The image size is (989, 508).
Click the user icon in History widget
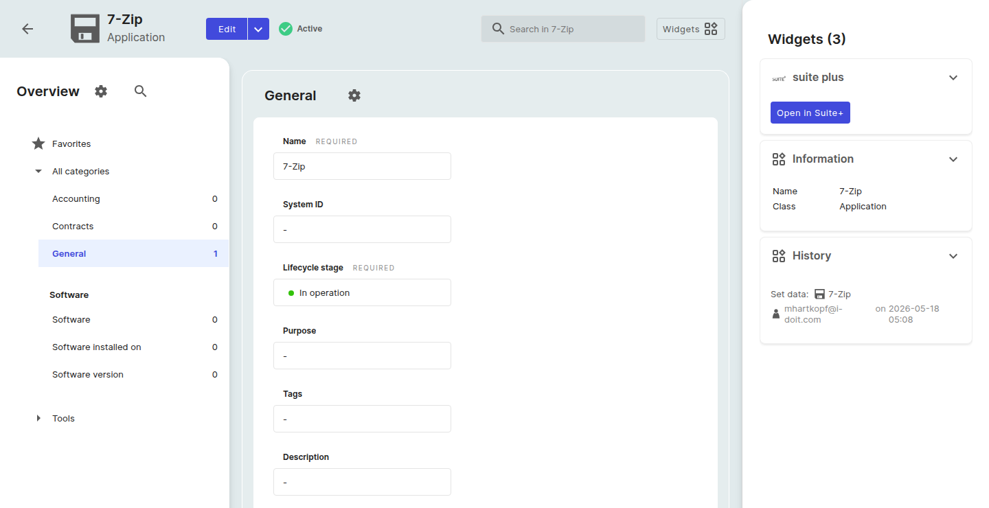click(776, 314)
